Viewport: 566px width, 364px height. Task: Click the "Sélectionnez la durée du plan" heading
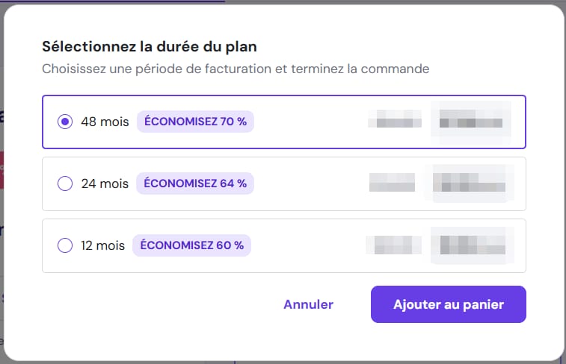pyautogui.click(x=150, y=46)
